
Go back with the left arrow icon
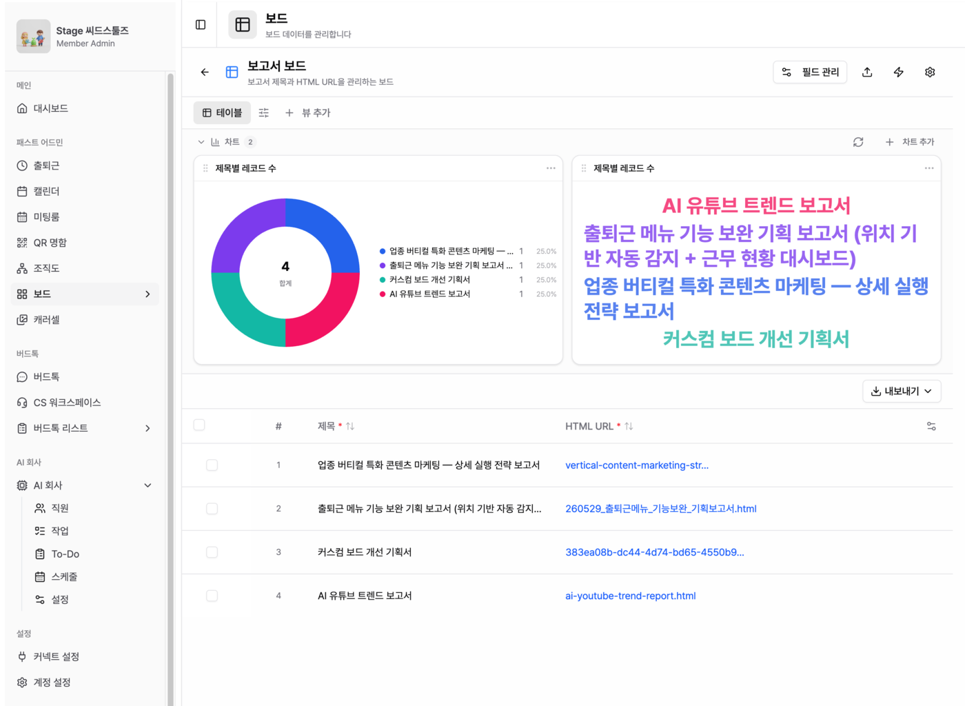click(205, 72)
